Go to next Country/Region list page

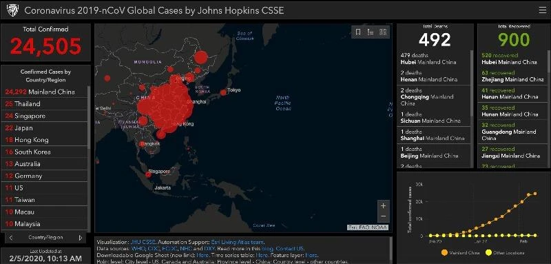[81, 238]
